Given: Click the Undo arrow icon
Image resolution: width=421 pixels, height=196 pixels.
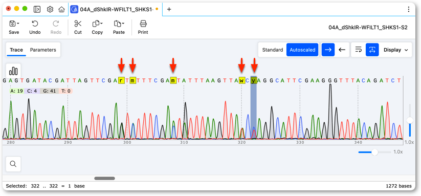Looking at the screenshot, I should point(35,24).
